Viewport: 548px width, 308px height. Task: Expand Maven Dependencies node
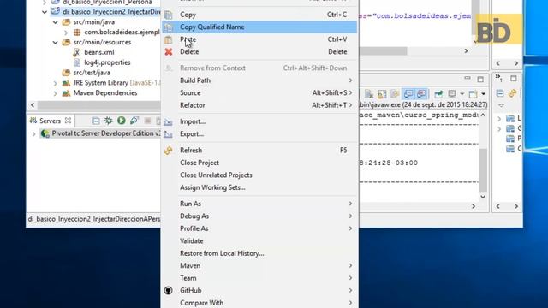click(55, 93)
